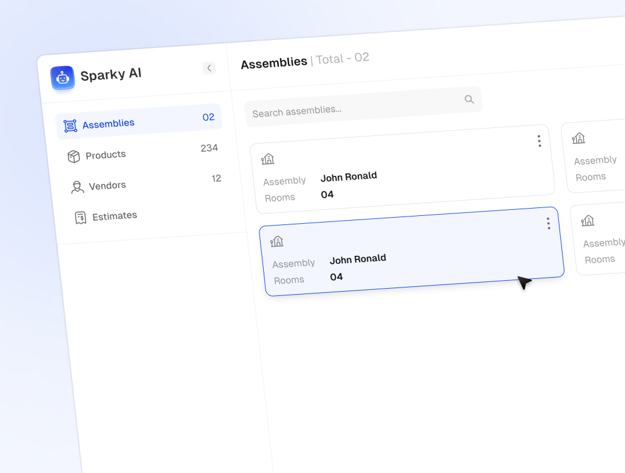Select the Assemblies cube icon in sidebar
Image resolution: width=625 pixels, height=473 pixels.
71,124
